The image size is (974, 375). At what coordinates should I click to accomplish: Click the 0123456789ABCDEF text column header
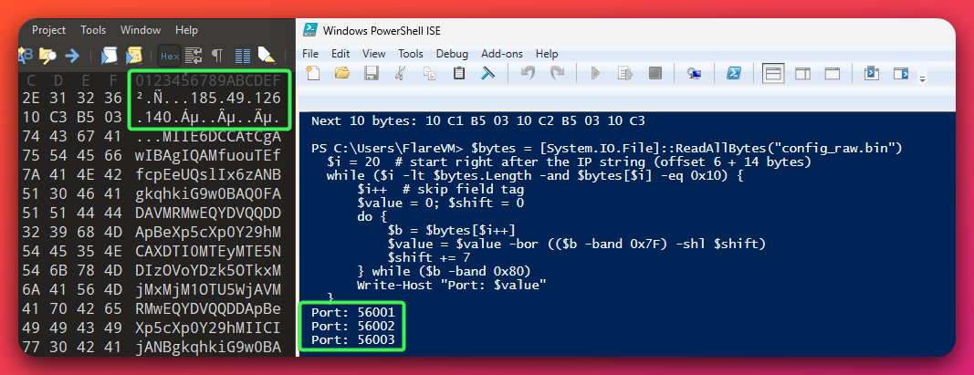(x=208, y=80)
